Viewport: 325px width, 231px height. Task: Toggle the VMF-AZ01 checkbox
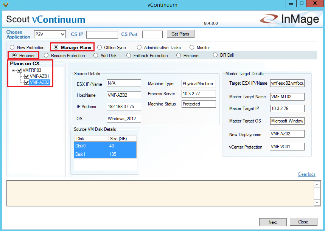click(x=27, y=76)
